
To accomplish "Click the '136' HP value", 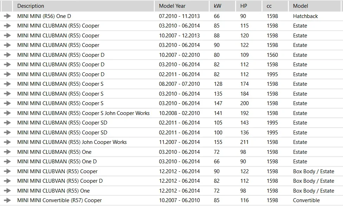I will [244, 133].
